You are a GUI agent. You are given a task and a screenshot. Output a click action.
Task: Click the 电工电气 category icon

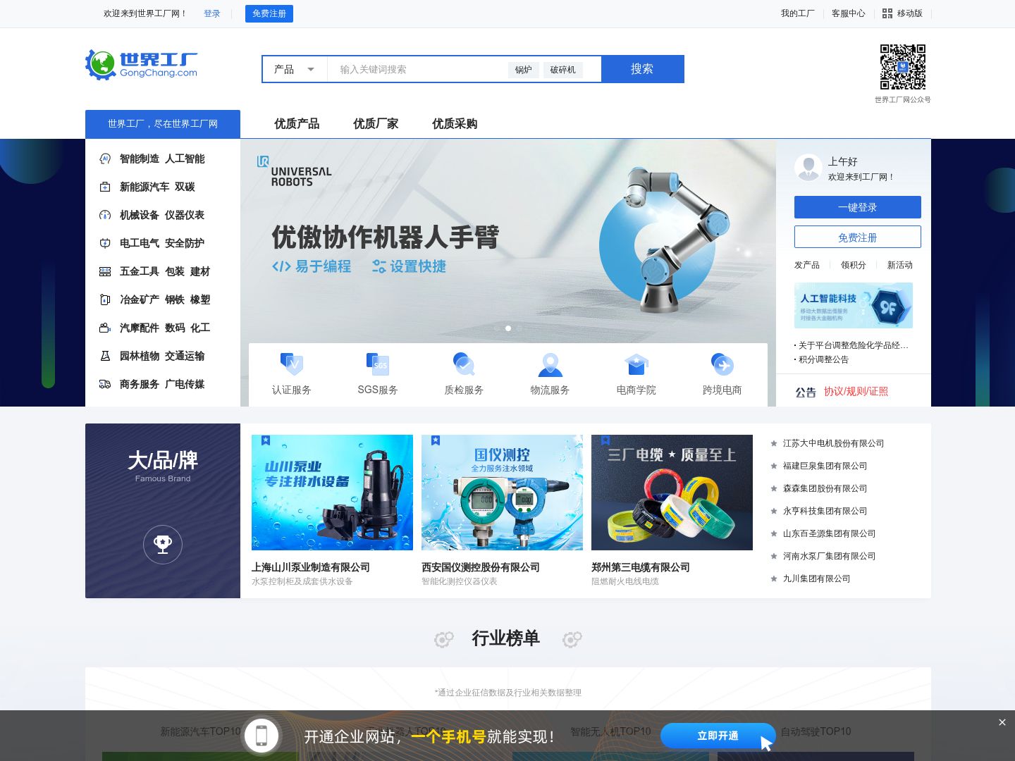pyautogui.click(x=105, y=243)
